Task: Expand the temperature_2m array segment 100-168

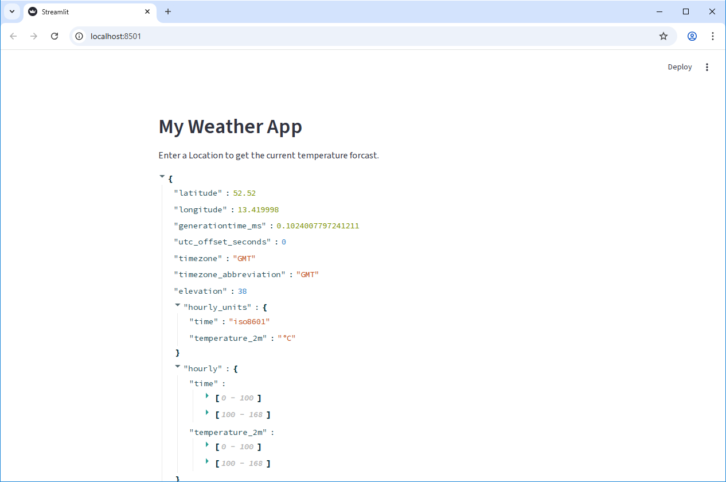Action: pyautogui.click(x=207, y=461)
